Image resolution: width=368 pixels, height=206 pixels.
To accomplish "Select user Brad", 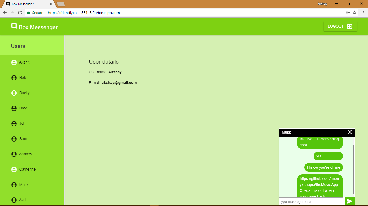I will (23, 108).
